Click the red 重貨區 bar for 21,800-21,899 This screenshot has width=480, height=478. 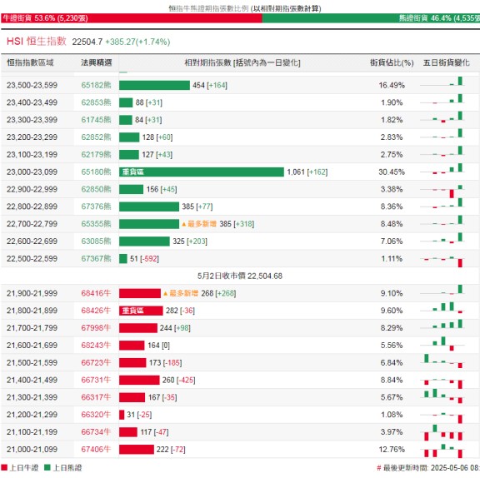(x=141, y=311)
